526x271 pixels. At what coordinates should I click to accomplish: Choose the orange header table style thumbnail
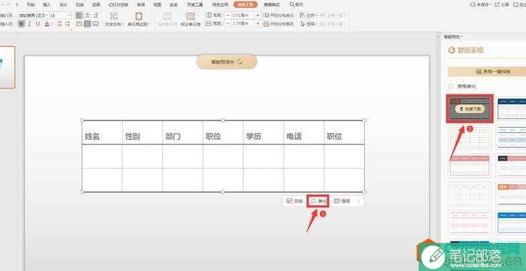[511, 193]
